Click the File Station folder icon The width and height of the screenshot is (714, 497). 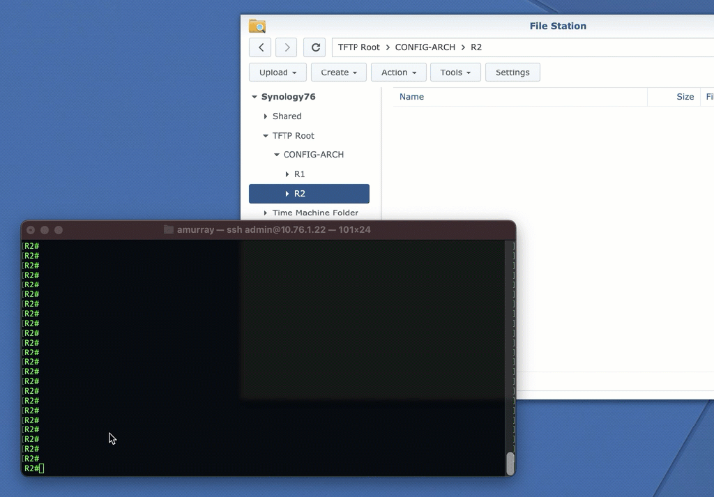257,26
